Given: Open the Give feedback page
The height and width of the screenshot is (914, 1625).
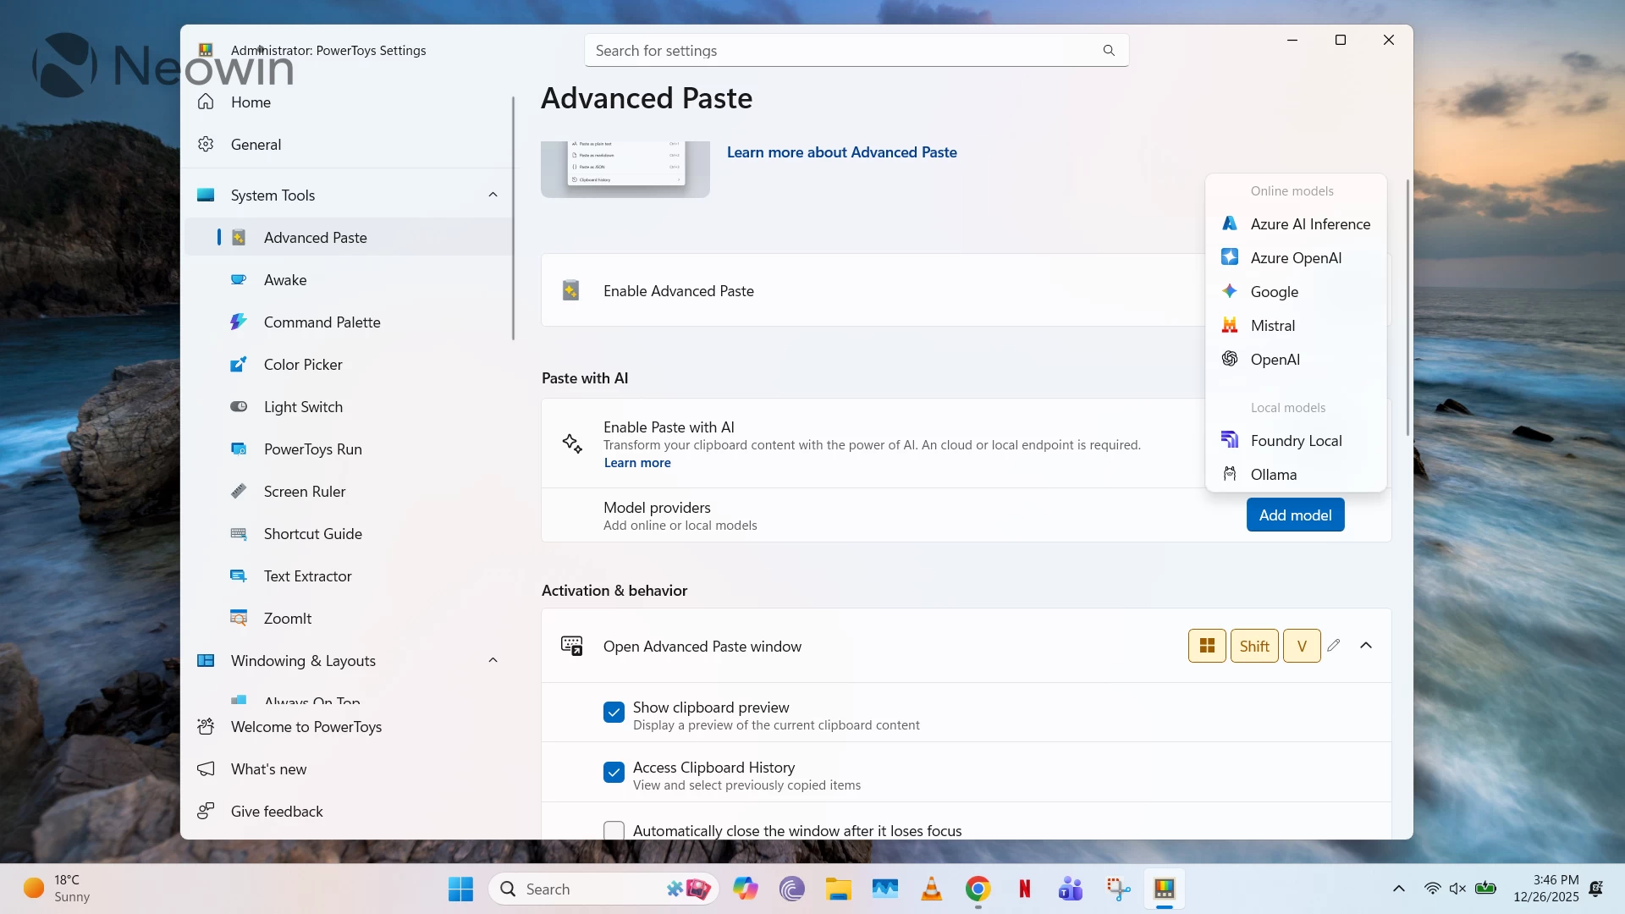Looking at the screenshot, I should coord(347,812).
